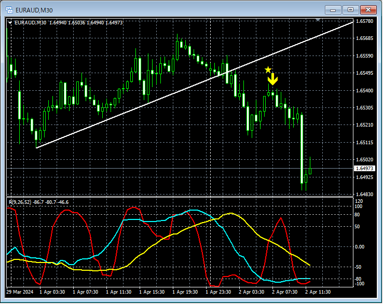
Task: Select the yellow down arrow signal
Action: pos(272,79)
